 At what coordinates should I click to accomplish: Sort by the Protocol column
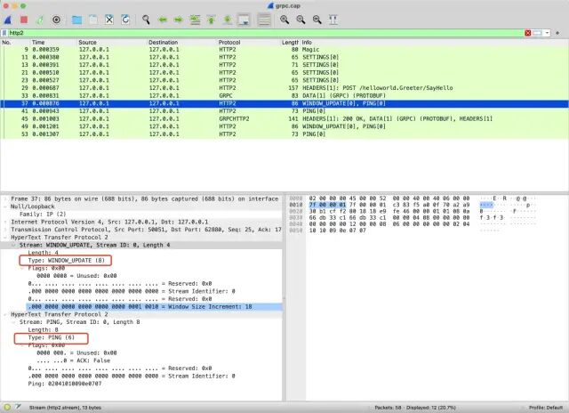[229, 43]
